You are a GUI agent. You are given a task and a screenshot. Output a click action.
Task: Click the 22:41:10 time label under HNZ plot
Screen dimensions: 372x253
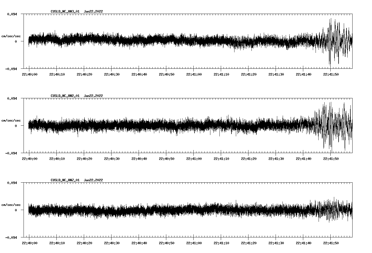pos(221,243)
